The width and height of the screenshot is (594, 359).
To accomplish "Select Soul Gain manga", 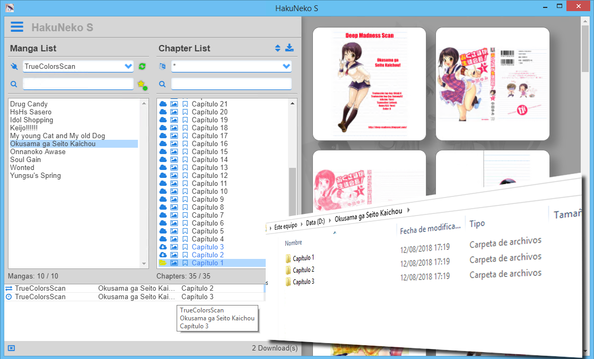I will [x=25, y=159].
